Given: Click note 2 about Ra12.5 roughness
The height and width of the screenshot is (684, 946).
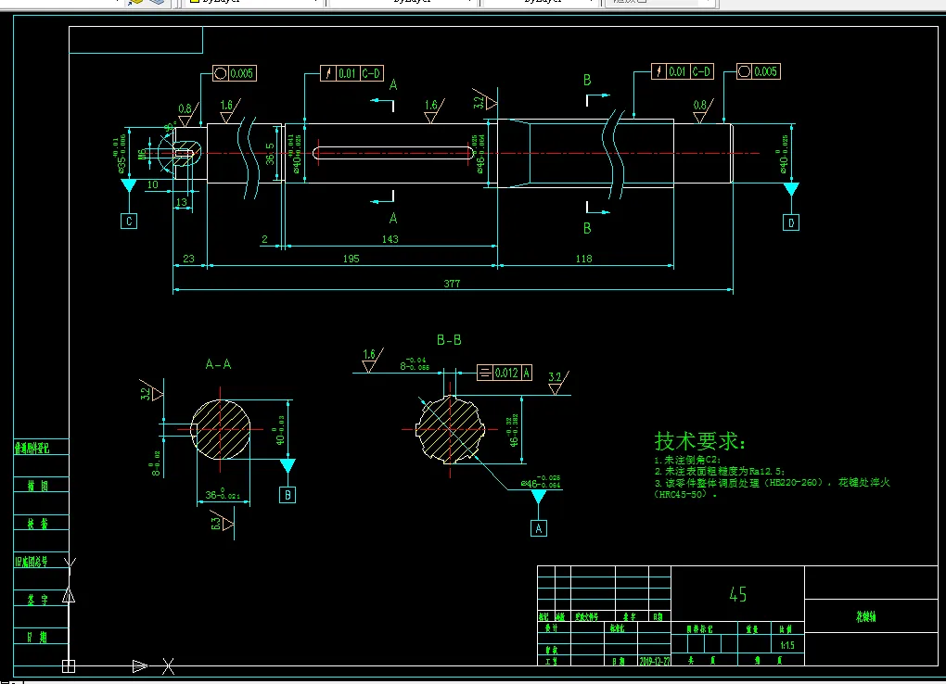Looking at the screenshot, I should pos(720,471).
